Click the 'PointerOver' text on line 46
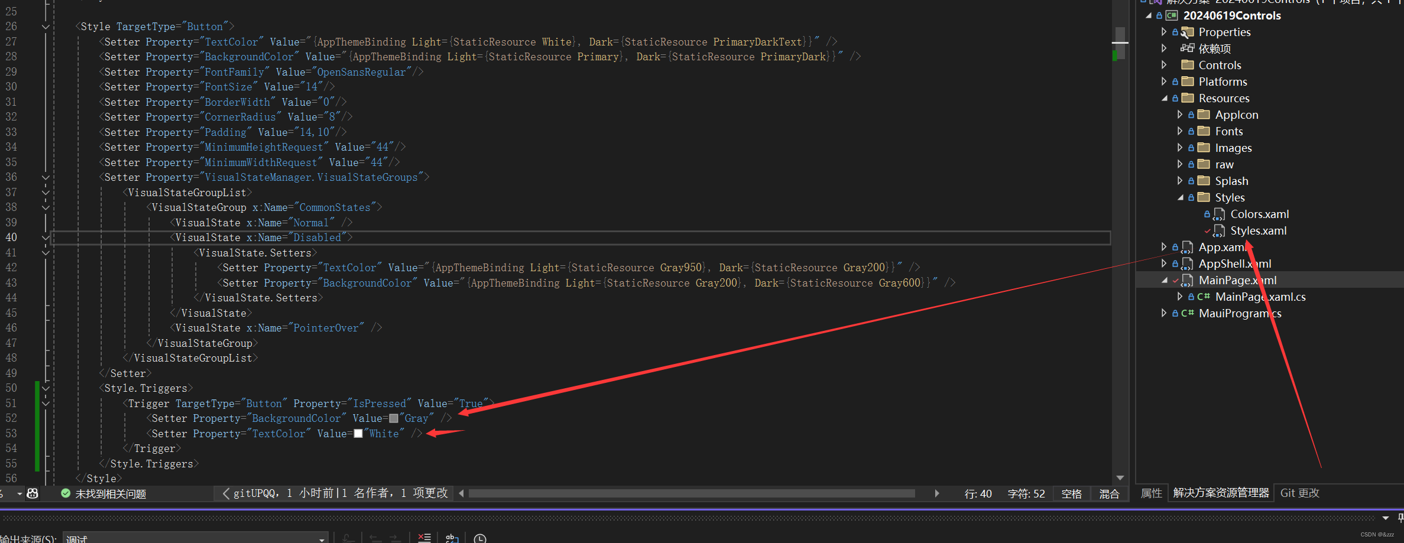 (326, 328)
